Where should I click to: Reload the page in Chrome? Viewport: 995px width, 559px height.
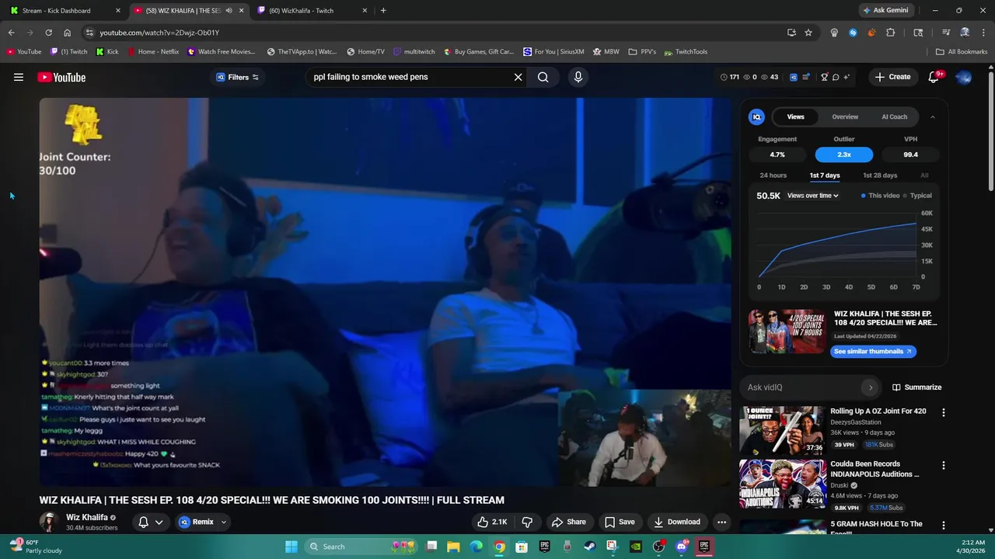[48, 33]
